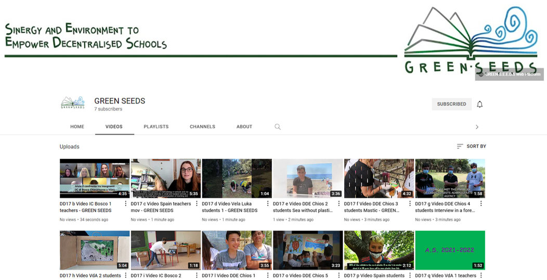Play the 1:18 IC Bosco 2 thumbnail
The image size is (547, 280).
tap(166, 250)
